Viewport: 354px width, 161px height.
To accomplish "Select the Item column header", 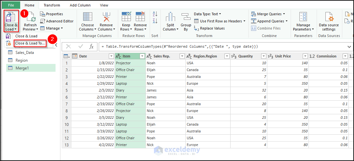I will pyautogui.click(x=130, y=56).
